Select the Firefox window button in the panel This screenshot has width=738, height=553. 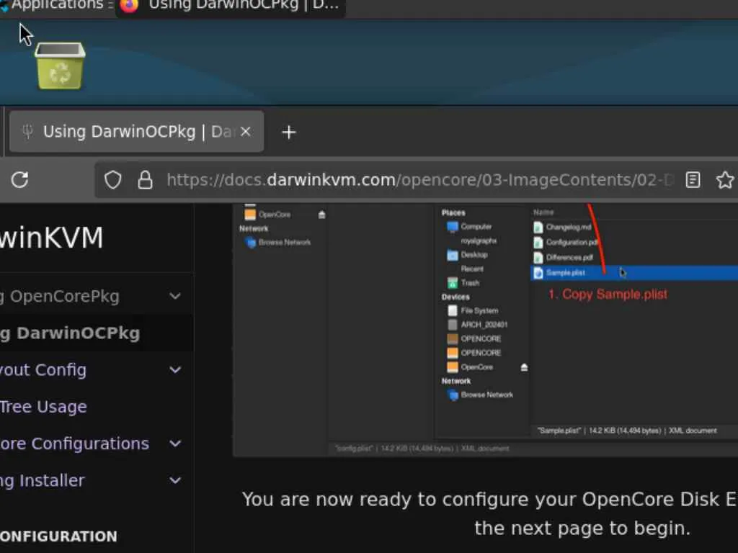tap(231, 6)
